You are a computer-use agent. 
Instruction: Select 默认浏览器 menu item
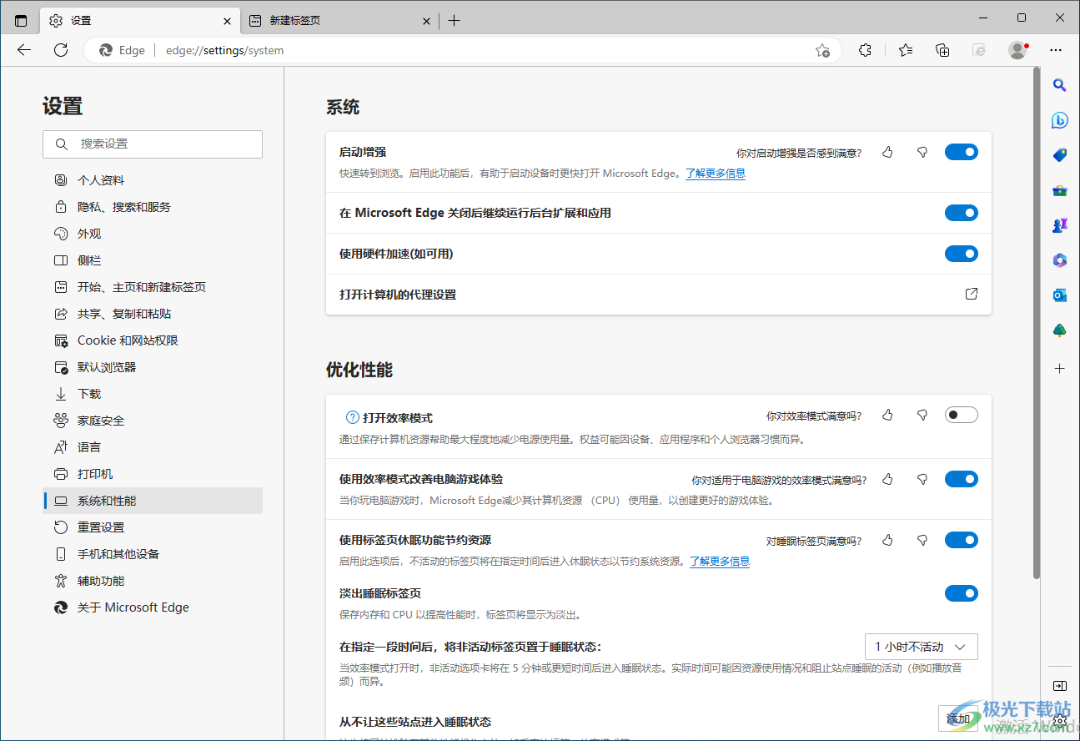pos(153,367)
